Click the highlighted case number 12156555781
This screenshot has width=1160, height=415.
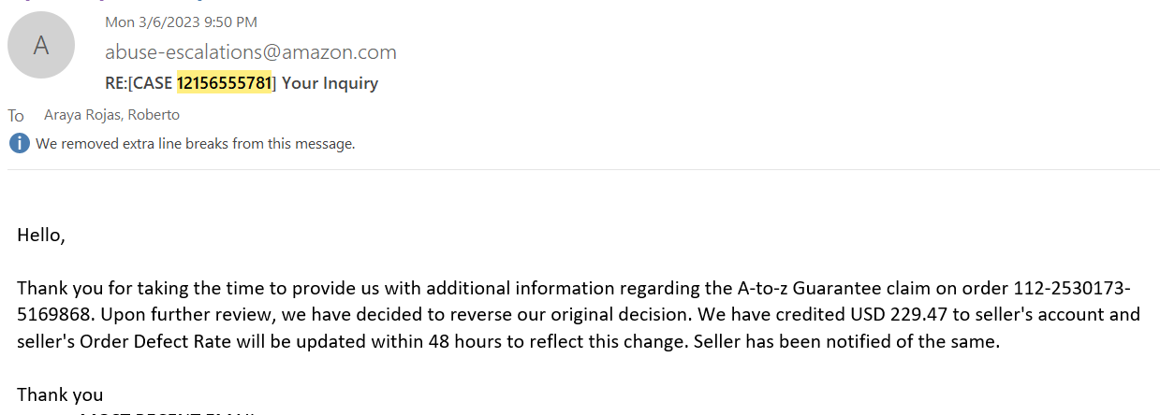[x=224, y=83]
